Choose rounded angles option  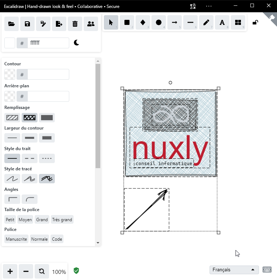point(30,199)
